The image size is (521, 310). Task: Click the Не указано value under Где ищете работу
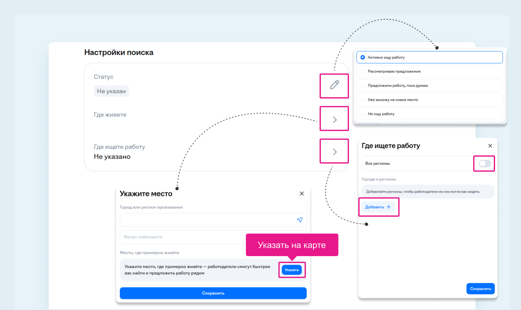pos(112,157)
